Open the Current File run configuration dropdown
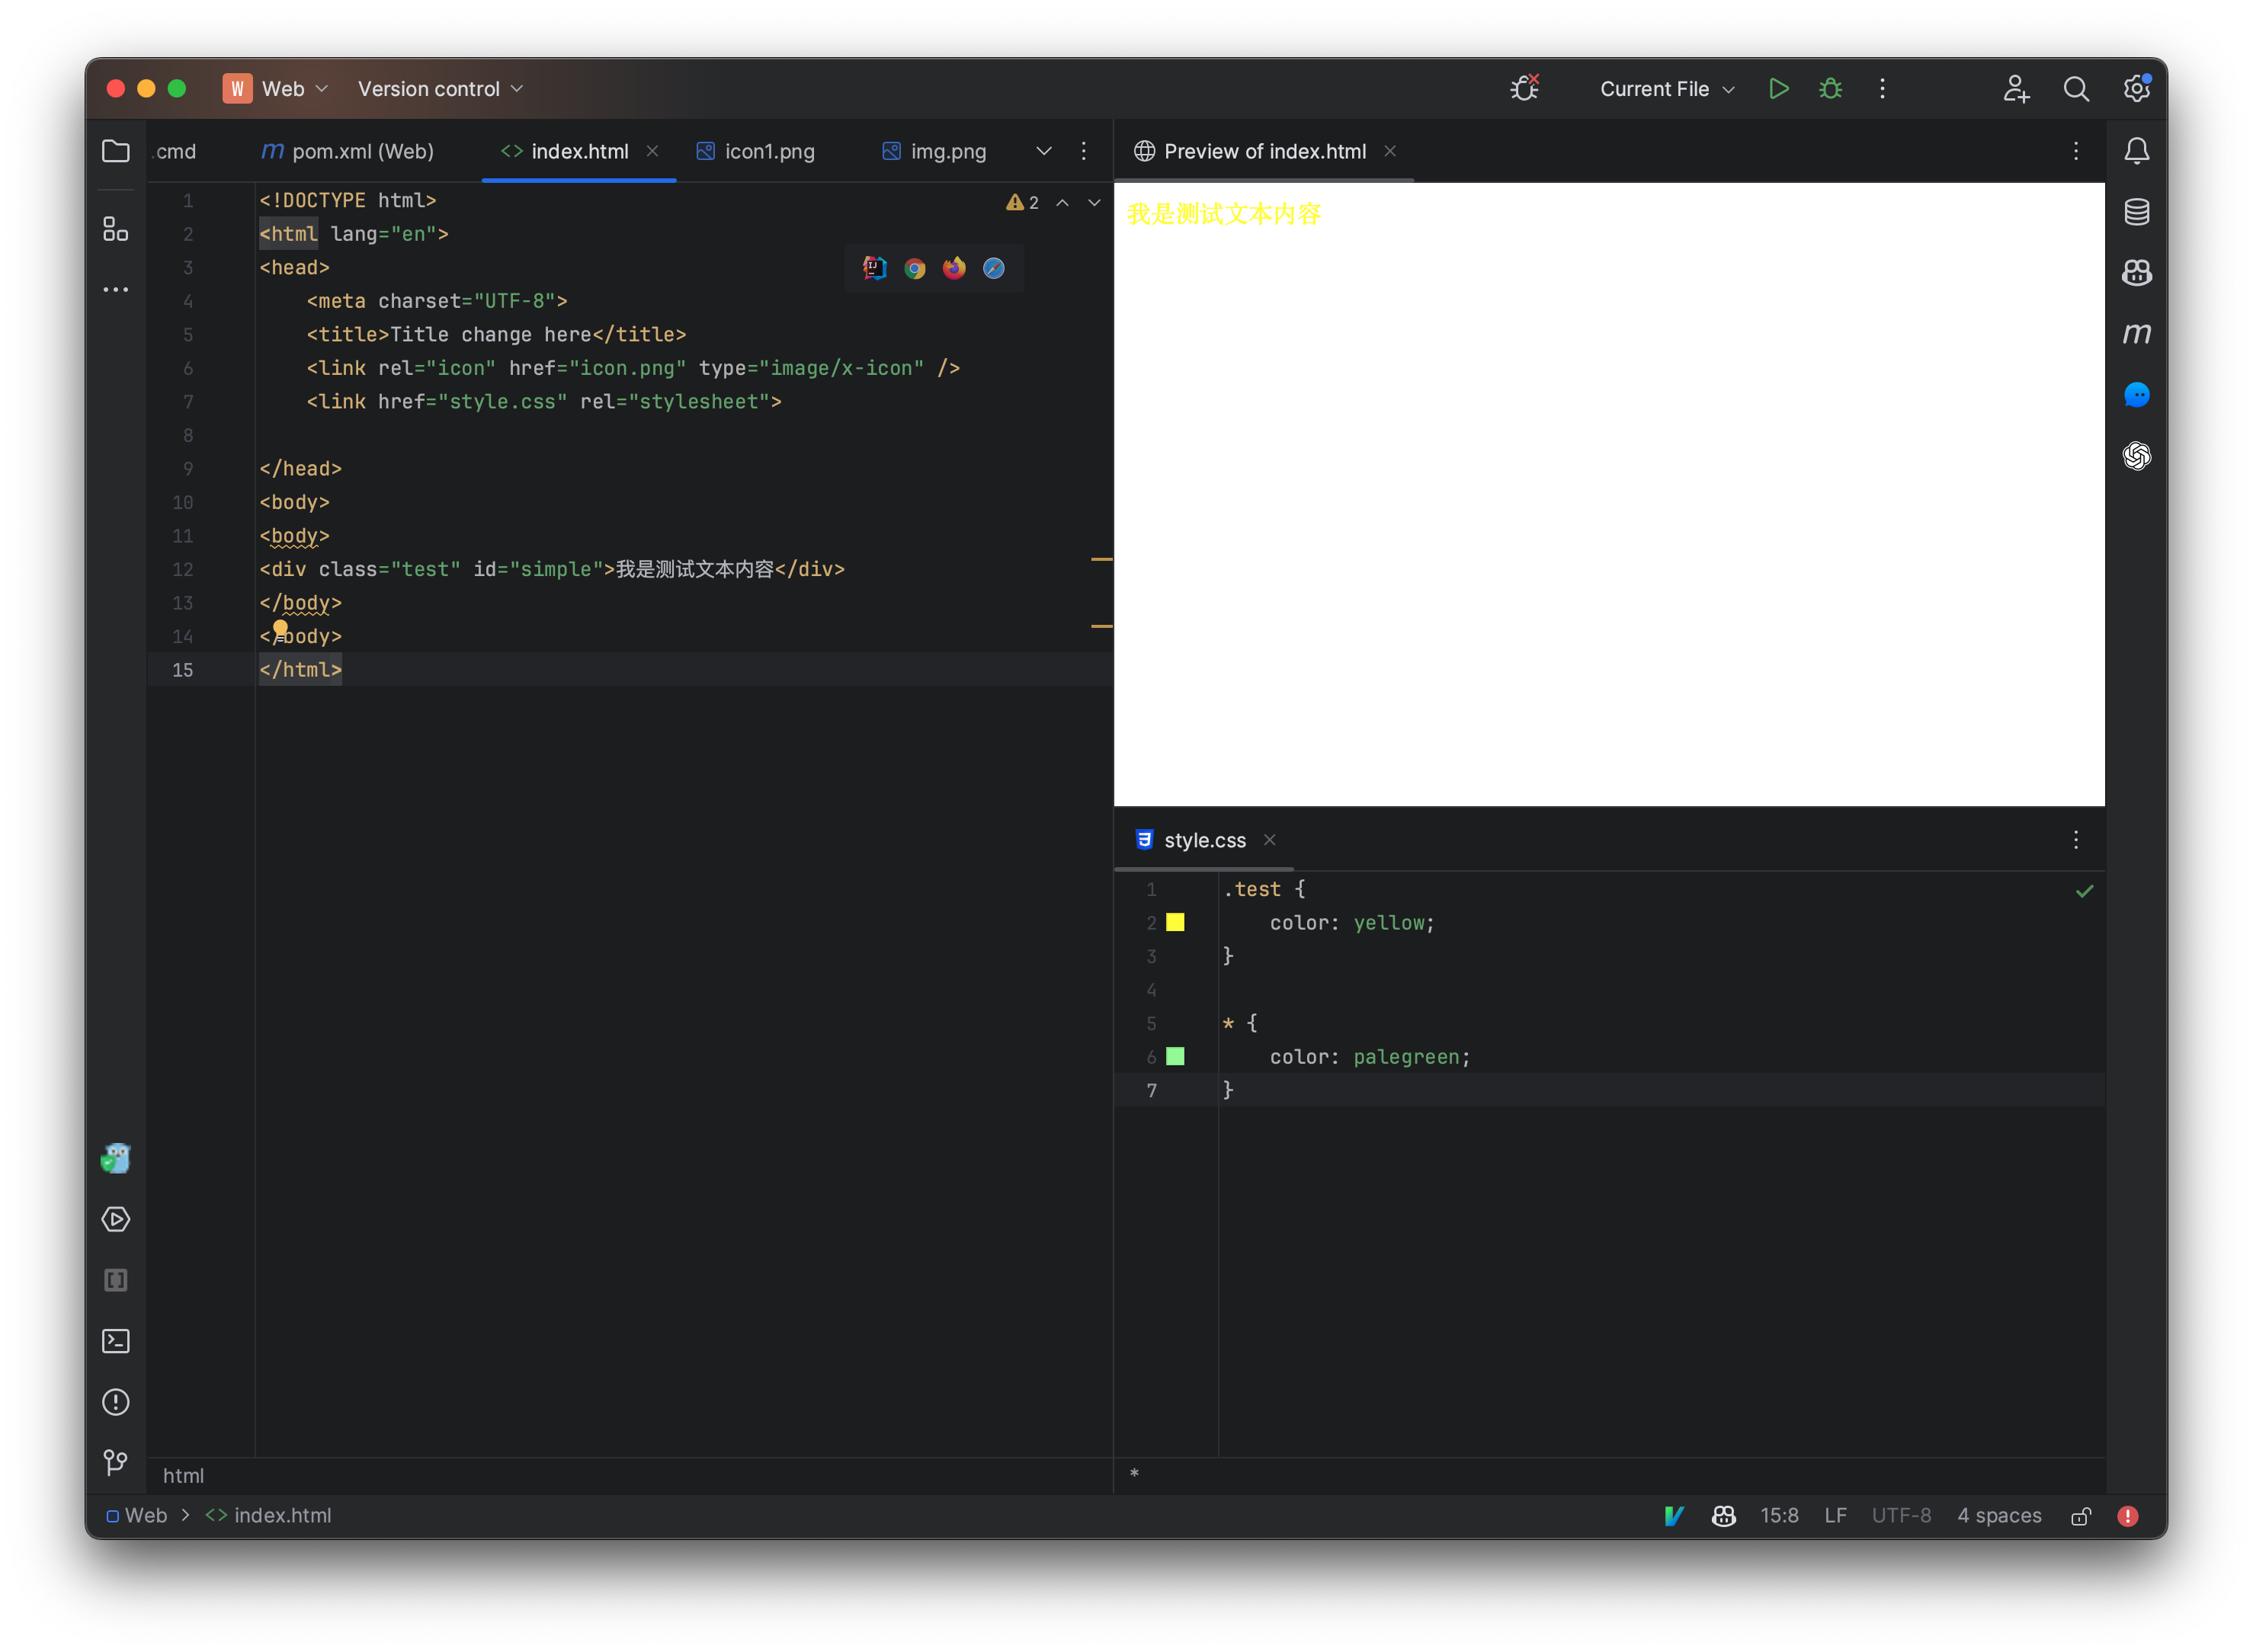This screenshot has height=1652, width=2253. [1665, 88]
